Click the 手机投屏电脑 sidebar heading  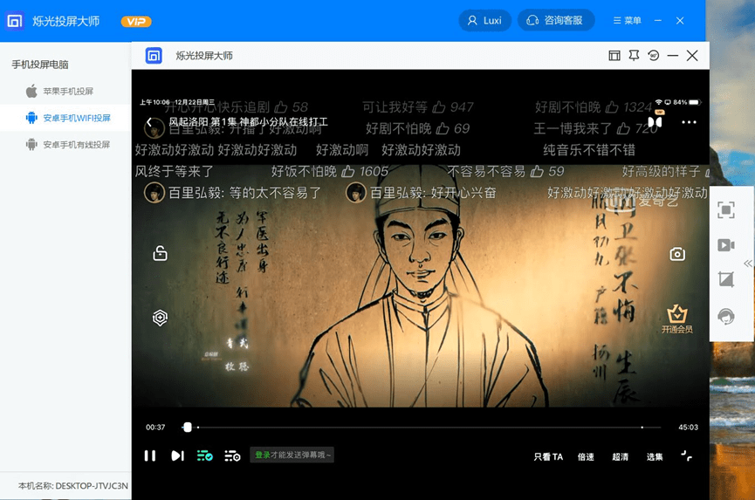pos(40,65)
